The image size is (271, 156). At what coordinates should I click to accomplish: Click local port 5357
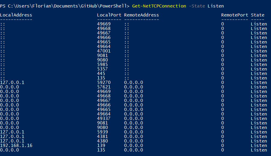coord(103,69)
